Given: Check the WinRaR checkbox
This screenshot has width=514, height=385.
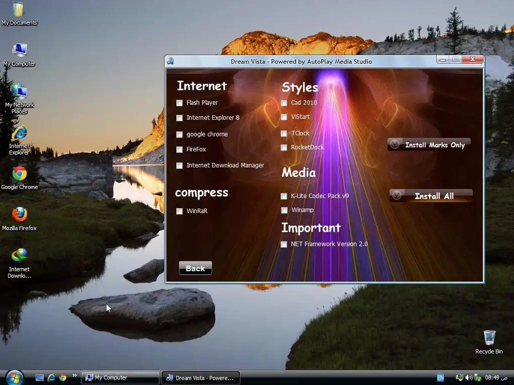Looking at the screenshot, I should coord(179,211).
